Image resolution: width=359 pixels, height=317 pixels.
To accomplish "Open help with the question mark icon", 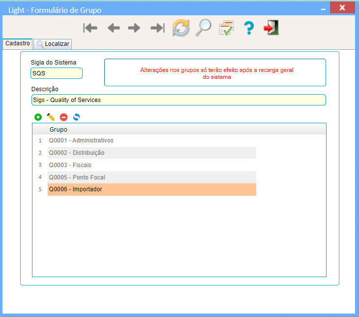I will click(249, 28).
